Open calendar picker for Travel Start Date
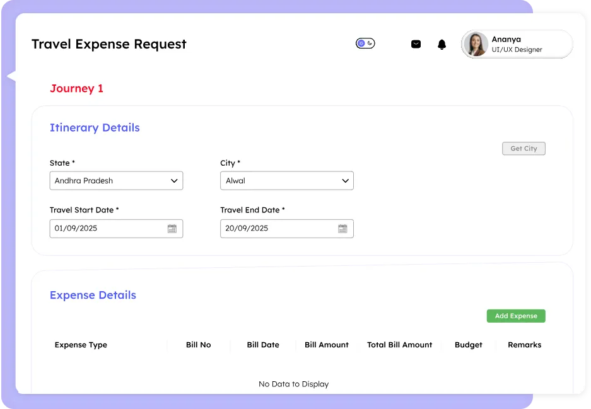The width and height of the screenshot is (591, 409). click(x=172, y=229)
